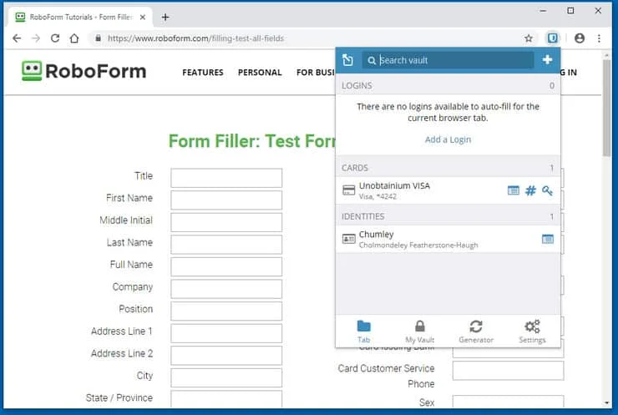The height and width of the screenshot is (415, 618).
Task: Copy Unobtainium VISA card number hash icon
Action: [530, 190]
